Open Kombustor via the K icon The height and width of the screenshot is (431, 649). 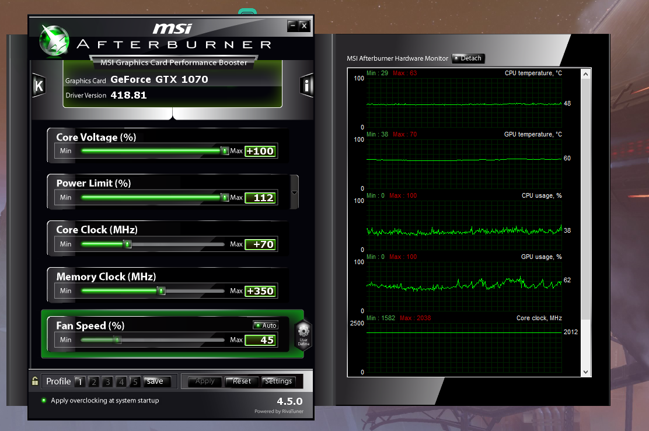pos(39,86)
